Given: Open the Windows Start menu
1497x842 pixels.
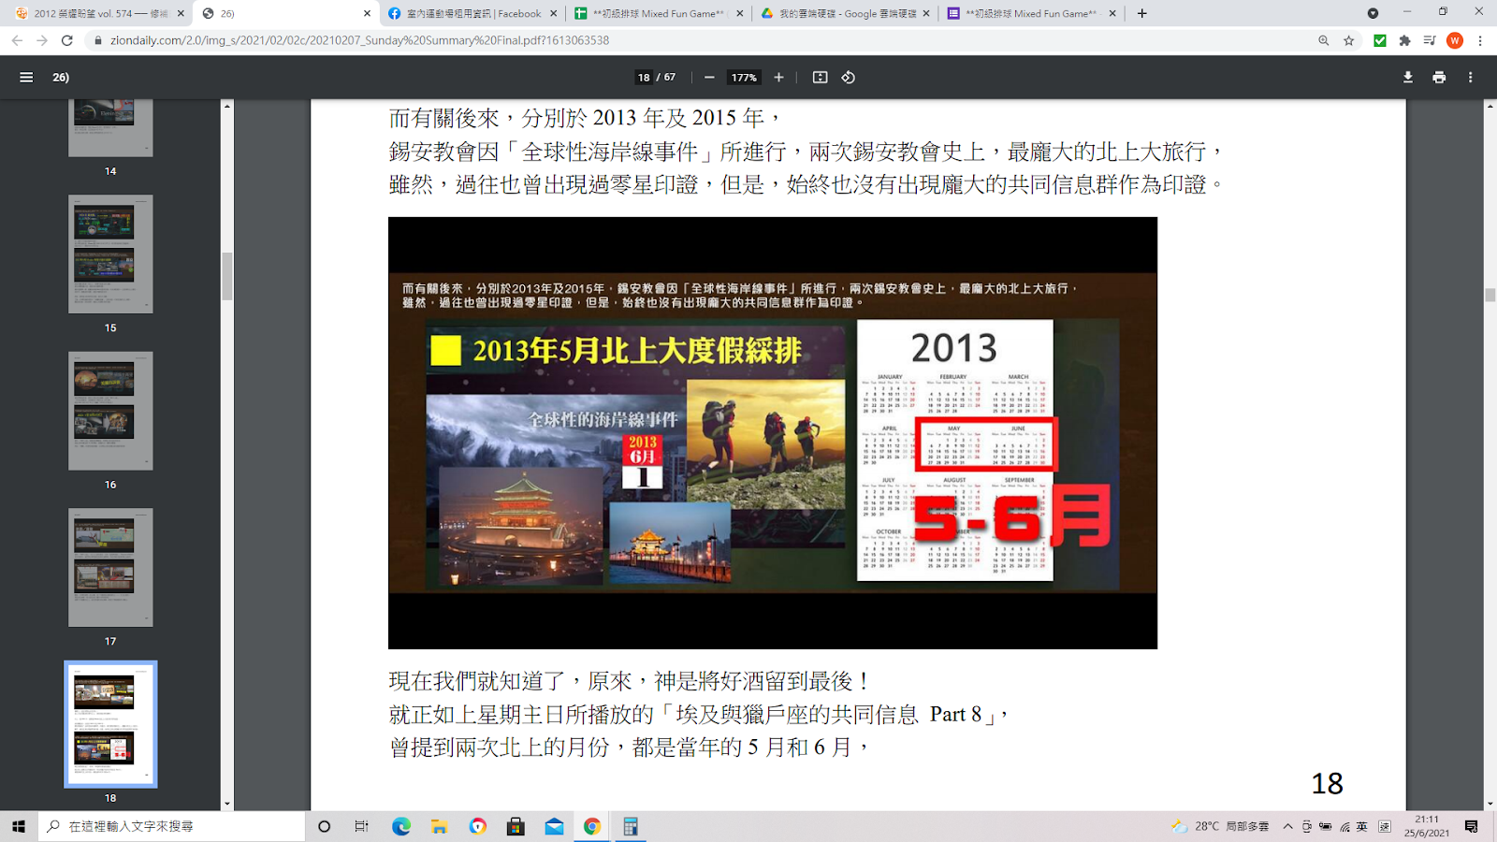Looking at the screenshot, I should [19, 826].
